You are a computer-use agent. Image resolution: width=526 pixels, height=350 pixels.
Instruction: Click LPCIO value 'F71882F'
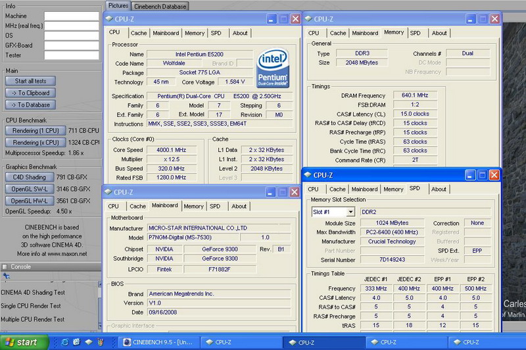coord(220,269)
